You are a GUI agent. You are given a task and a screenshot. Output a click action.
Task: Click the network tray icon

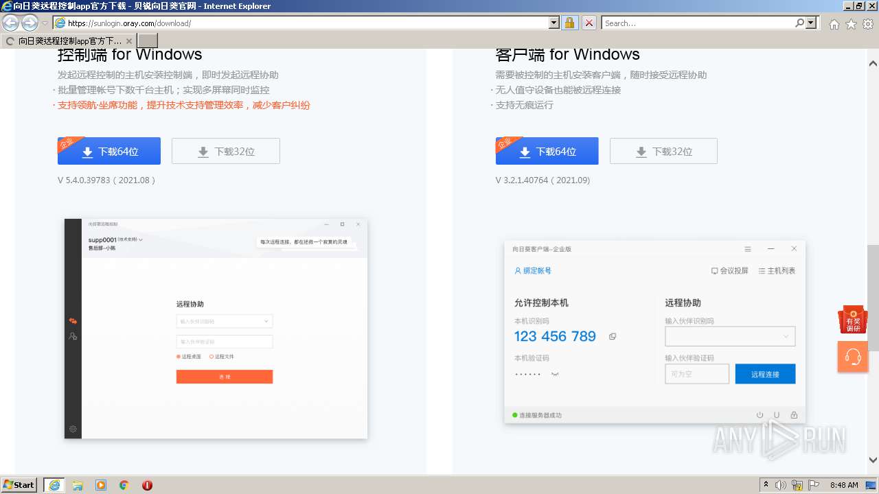797,485
